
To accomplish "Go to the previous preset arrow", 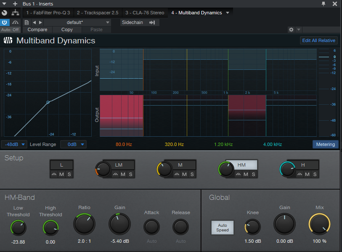I will (34, 22).
